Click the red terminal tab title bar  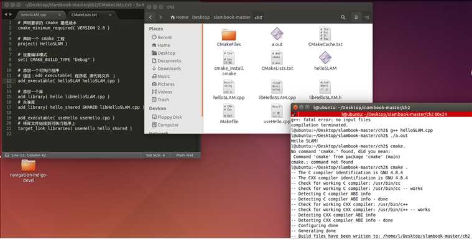382,115
